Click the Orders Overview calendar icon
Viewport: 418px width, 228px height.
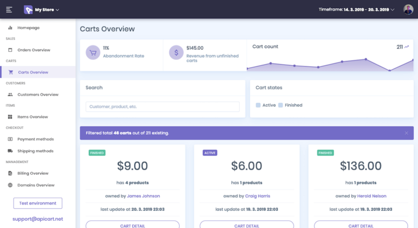10,50
